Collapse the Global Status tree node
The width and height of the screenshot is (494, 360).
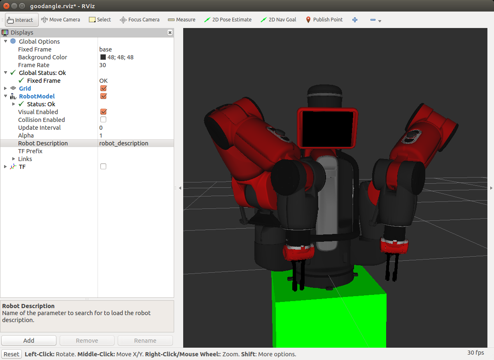pos(5,72)
